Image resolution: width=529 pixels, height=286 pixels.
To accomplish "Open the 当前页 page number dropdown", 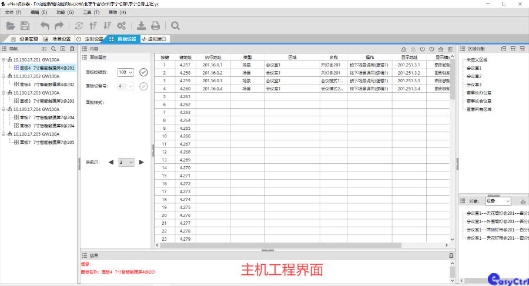I will (x=126, y=162).
